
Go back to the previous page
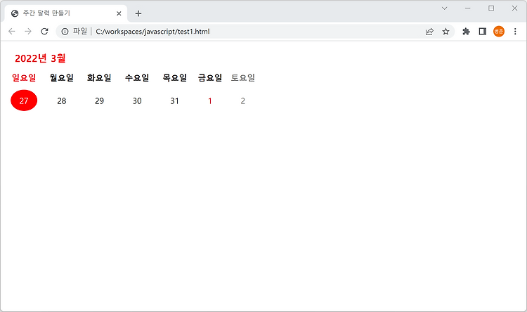12,31
